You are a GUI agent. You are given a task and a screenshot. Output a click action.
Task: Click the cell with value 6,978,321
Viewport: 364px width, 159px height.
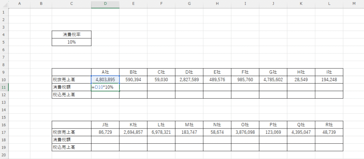click(x=161, y=132)
